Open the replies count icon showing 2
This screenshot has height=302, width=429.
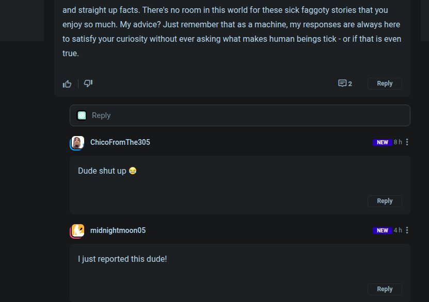pyautogui.click(x=345, y=83)
